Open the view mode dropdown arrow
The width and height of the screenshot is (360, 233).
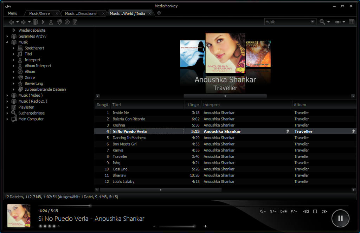click(344, 22)
